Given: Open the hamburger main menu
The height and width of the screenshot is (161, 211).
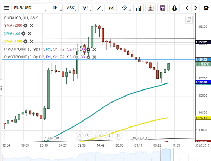Looking at the screenshot, I should pyautogui.click(x=6, y=8).
